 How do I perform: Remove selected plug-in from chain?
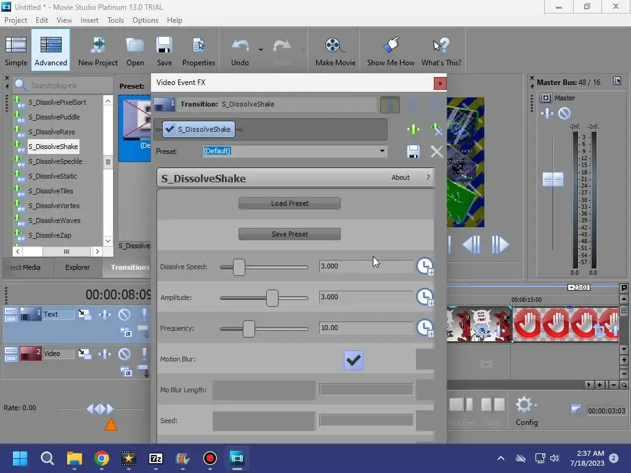point(436,129)
